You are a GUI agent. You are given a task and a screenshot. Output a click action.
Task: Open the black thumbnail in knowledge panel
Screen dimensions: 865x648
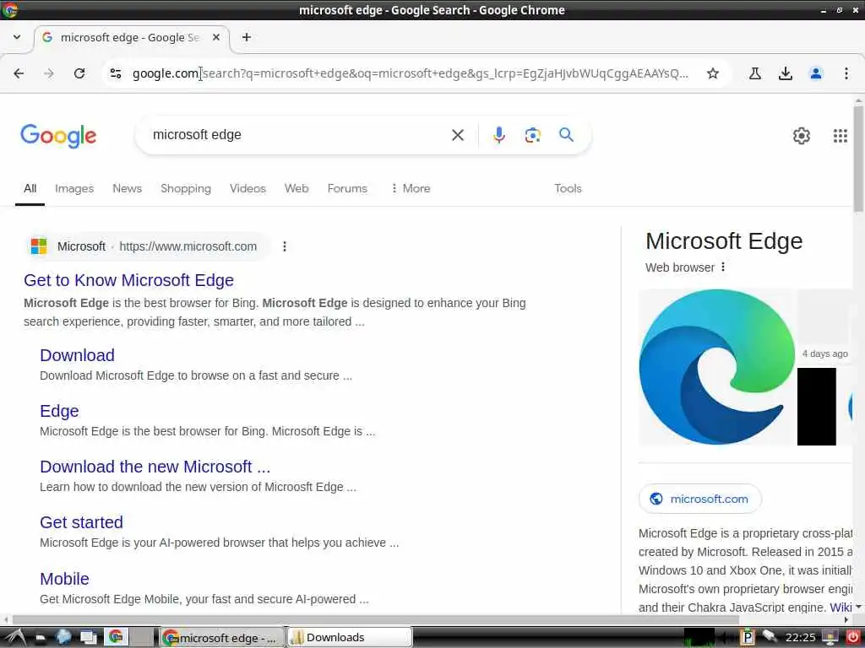817,407
